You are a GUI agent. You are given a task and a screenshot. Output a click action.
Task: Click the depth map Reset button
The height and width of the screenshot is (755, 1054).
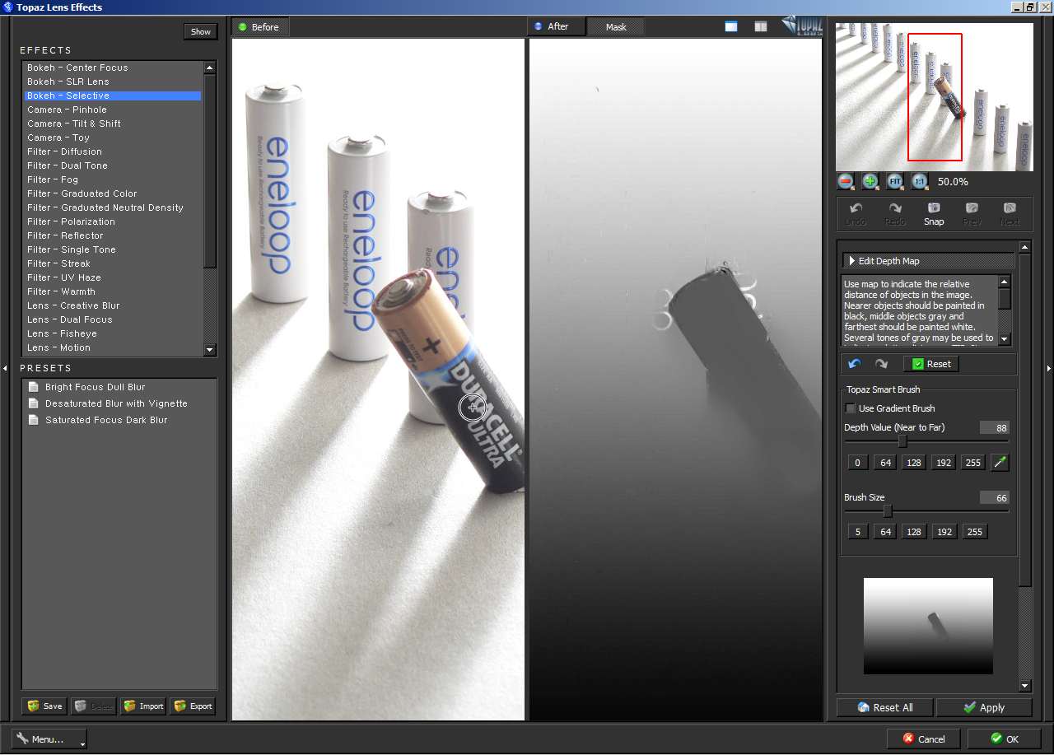pos(930,364)
